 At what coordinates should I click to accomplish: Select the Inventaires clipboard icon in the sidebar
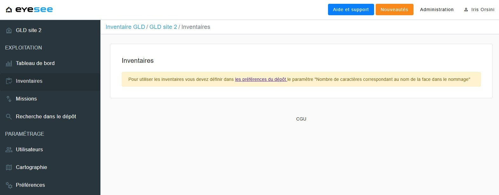coord(9,81)
